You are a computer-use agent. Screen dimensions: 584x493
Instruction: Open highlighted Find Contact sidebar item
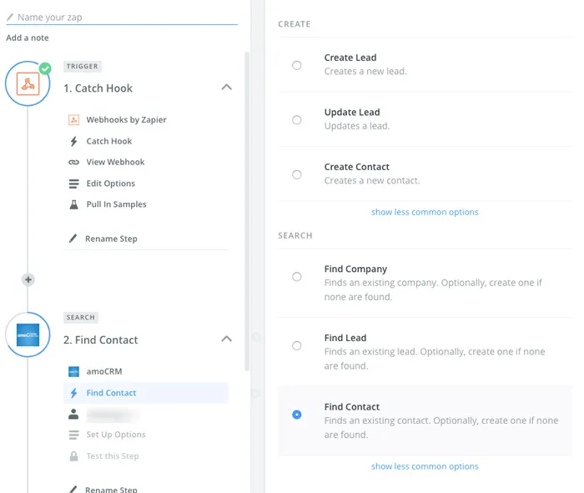click(x=146, y=393)
